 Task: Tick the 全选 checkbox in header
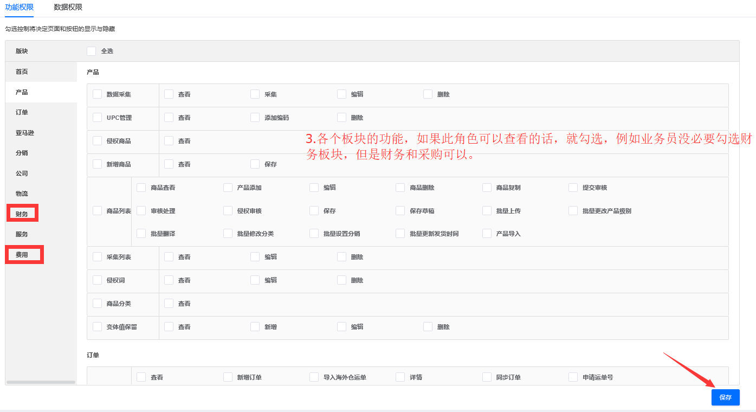[92, 51]
